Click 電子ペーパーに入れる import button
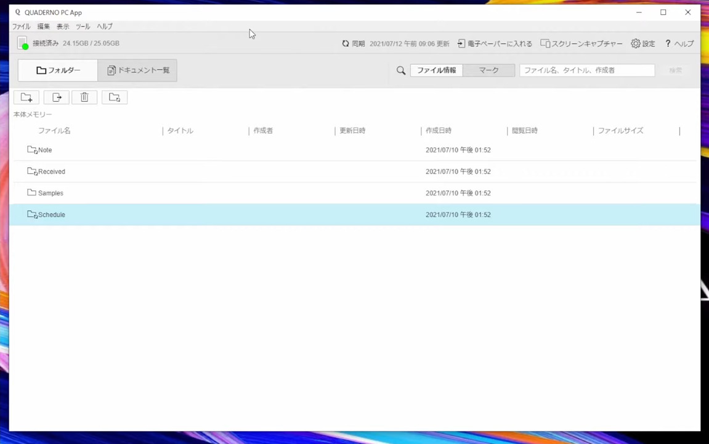Screen dimensions: 709x444 [495, 43]
